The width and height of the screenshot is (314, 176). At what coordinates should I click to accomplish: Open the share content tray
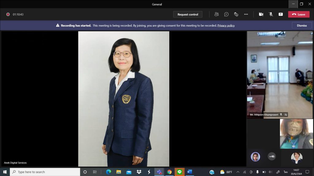click(281, 14)
